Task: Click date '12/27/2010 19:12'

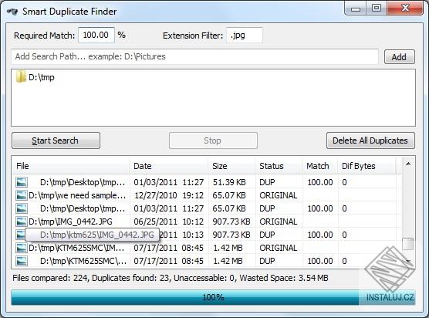Action: 169,195
